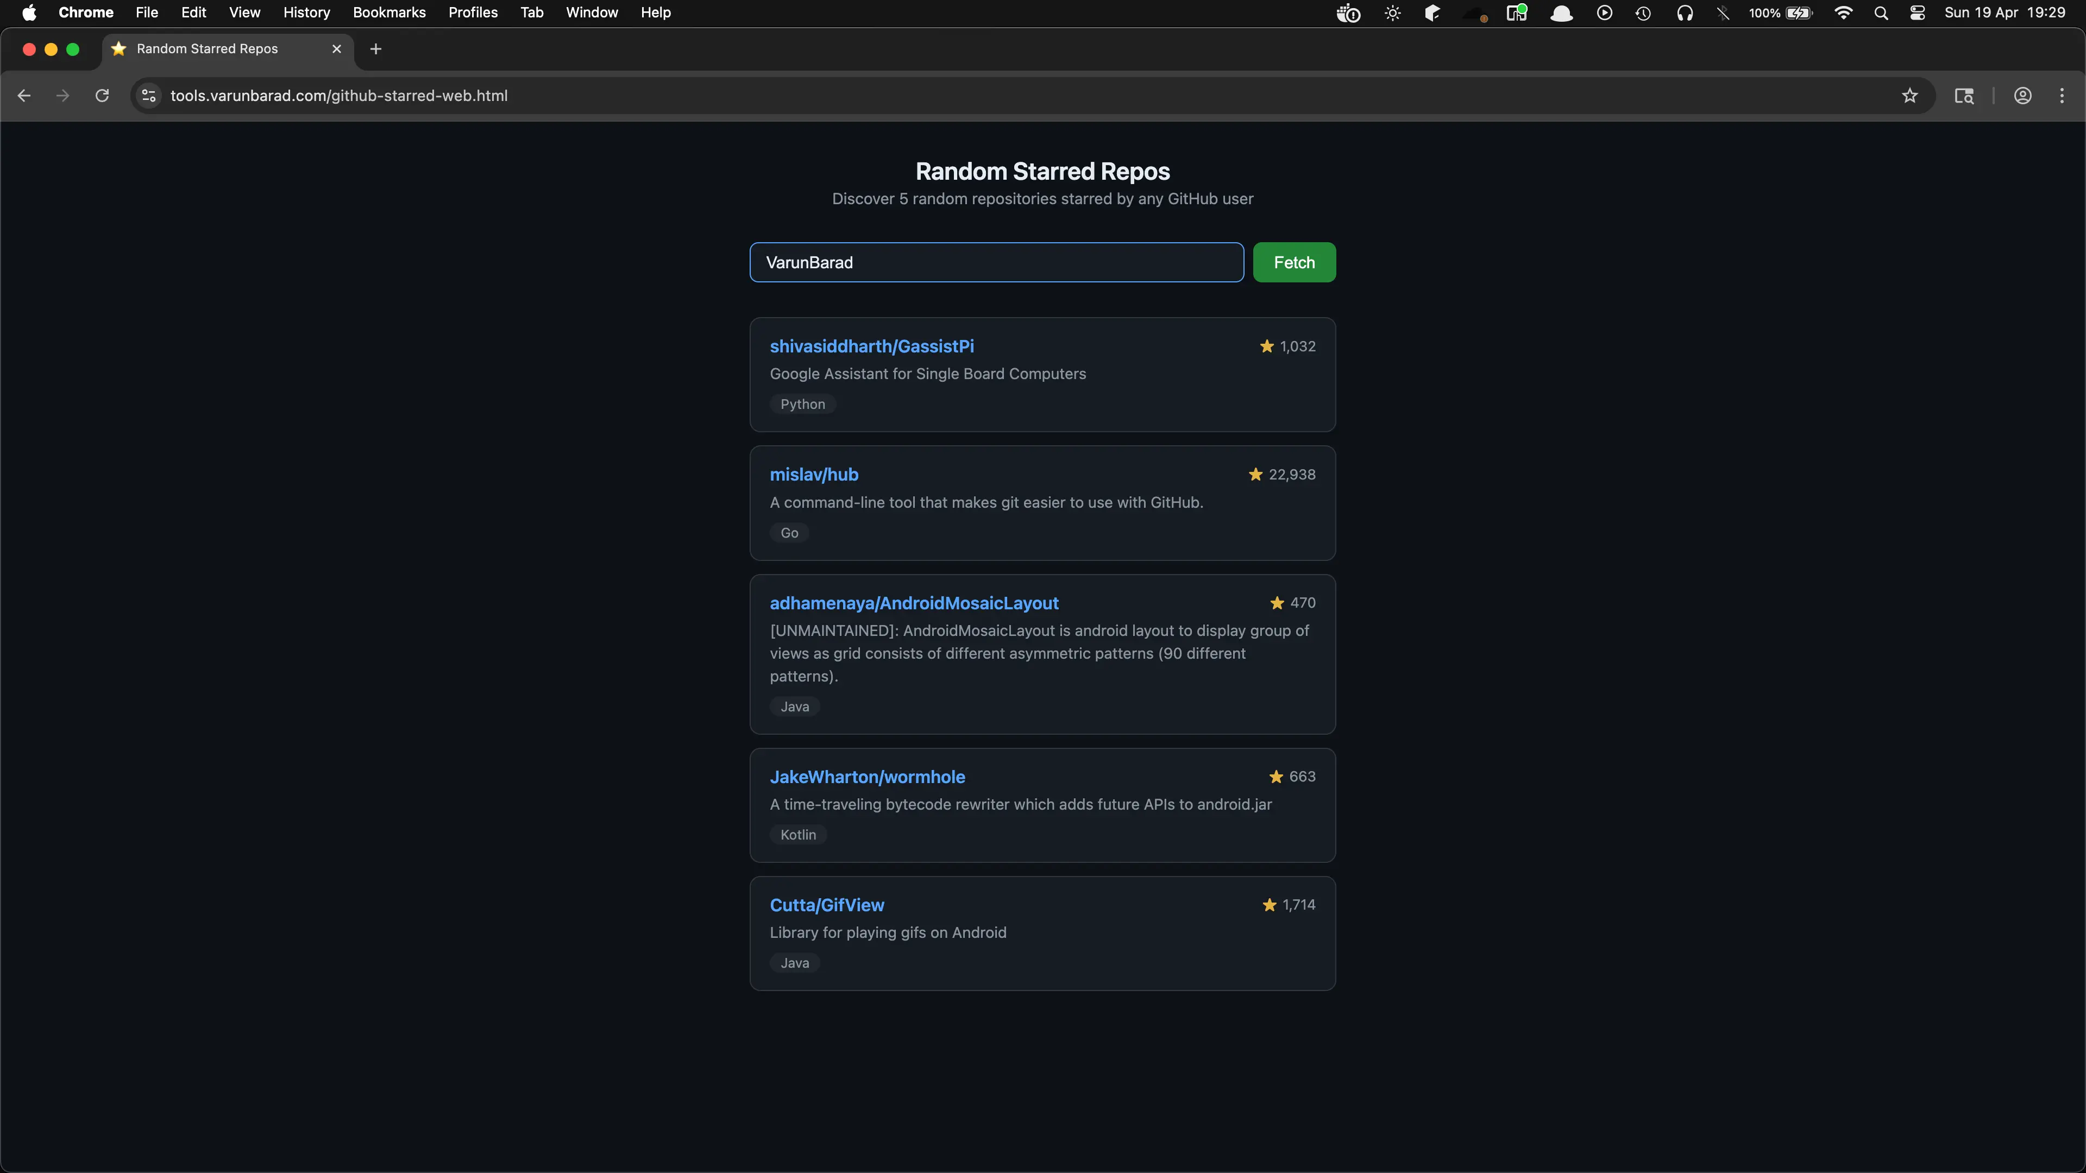
Task: Click the Bluetooth icon in the menu bar
Action: (1723, 13)
